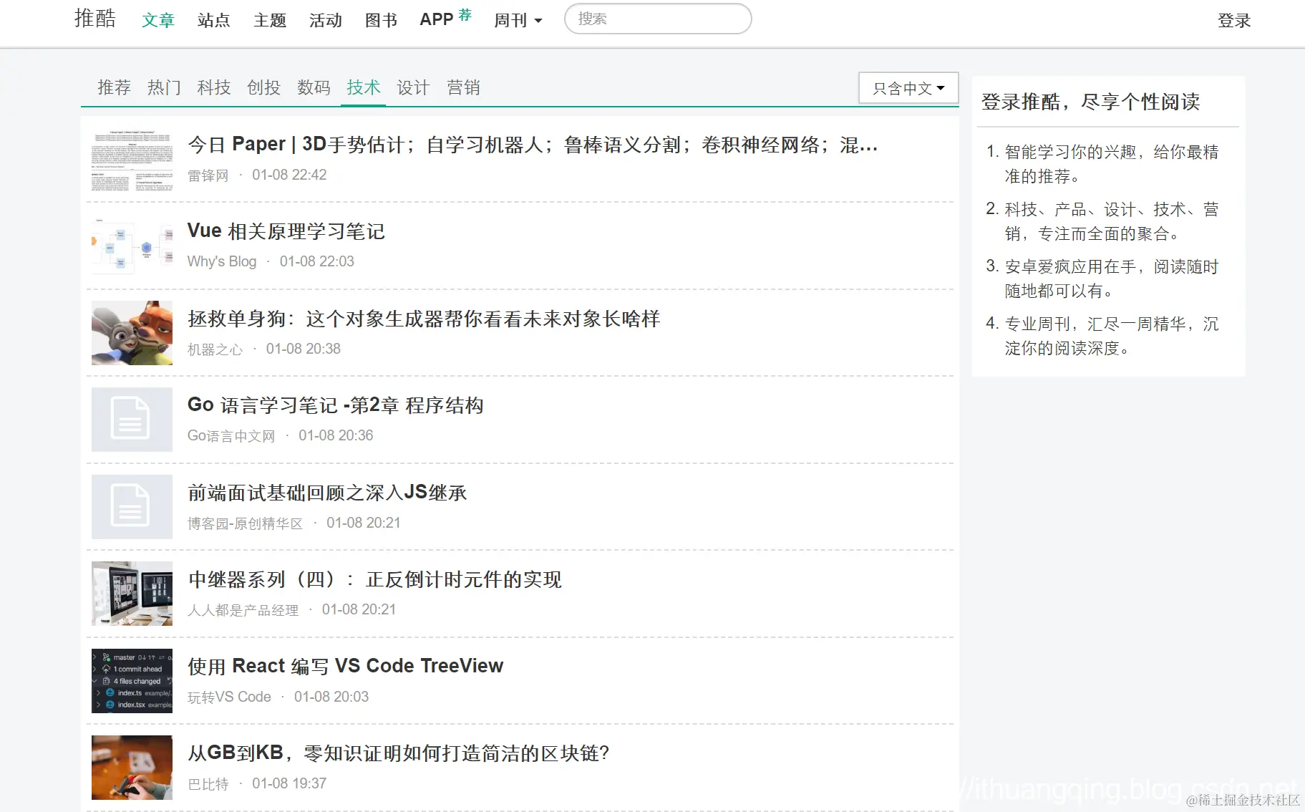Image resolution: width=1305 pixels, height=812 pixels.
Task: Switch to the 营销 tab
Action: click(x=463, y=87)
